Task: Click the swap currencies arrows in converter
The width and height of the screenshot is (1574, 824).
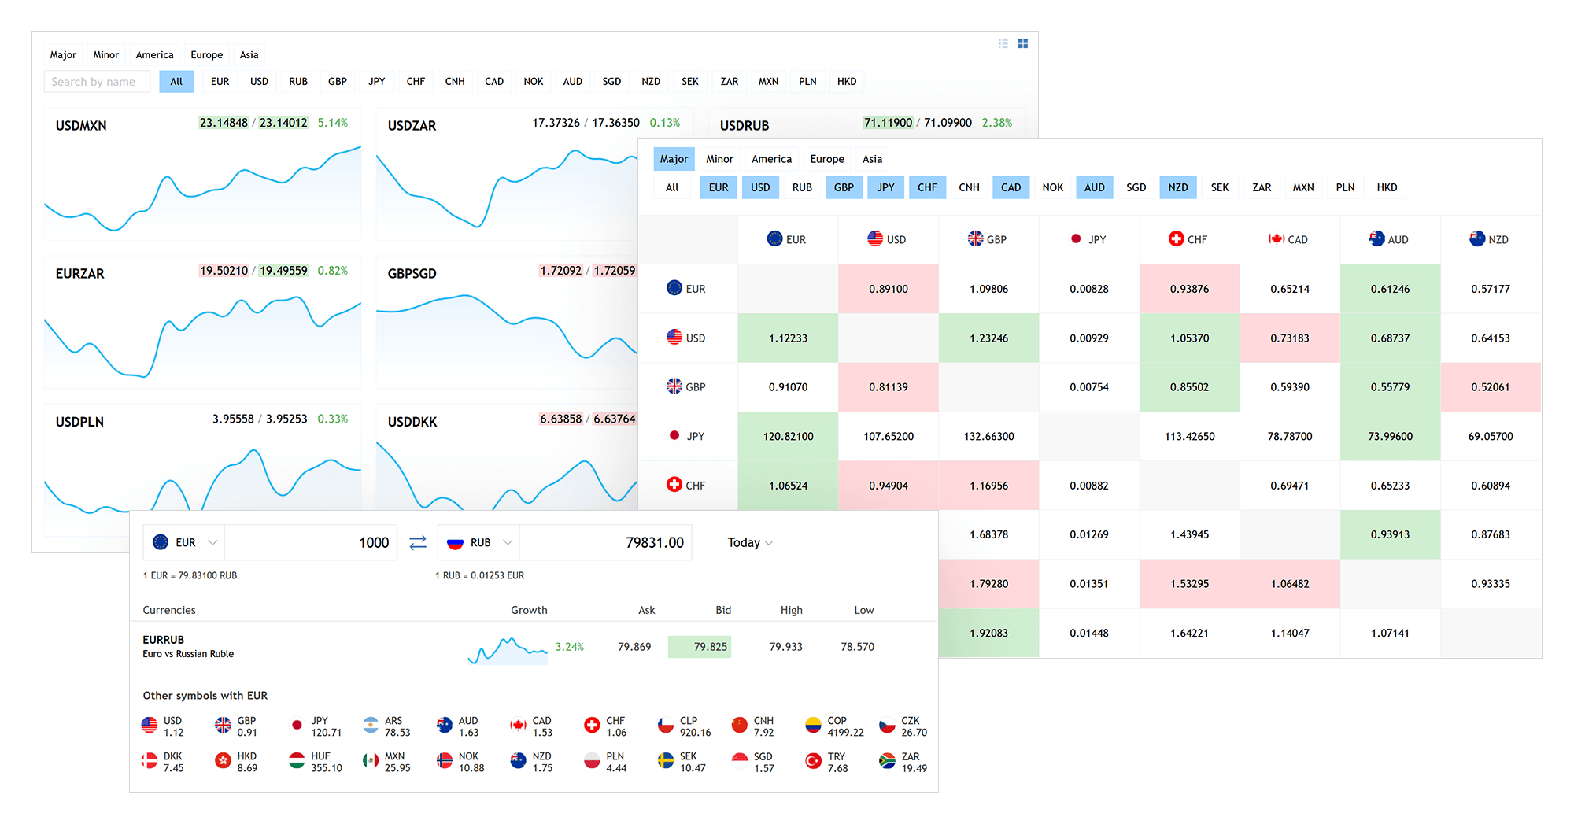Action: (x=418, y=542)
